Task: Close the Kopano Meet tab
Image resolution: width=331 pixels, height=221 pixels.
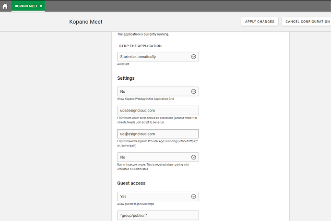Action: [x=41, y=6]
